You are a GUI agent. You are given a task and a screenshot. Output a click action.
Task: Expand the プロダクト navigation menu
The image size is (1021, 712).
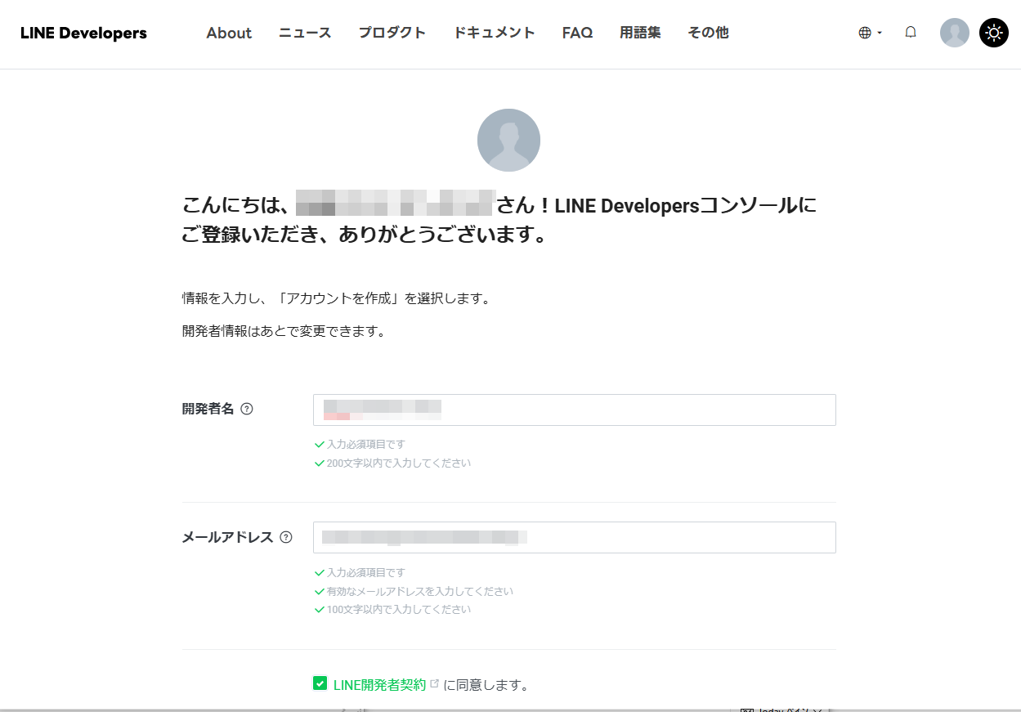[x=392, y=34]
